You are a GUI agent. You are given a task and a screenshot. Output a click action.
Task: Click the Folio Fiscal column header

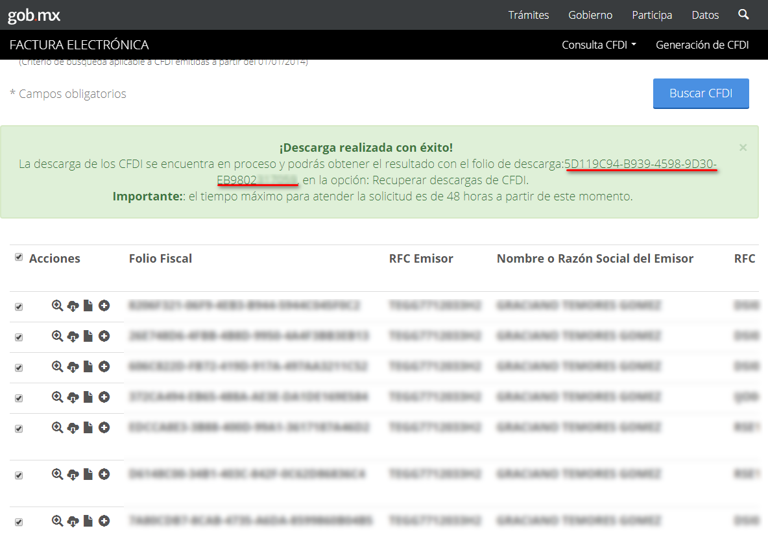point(160,258)
